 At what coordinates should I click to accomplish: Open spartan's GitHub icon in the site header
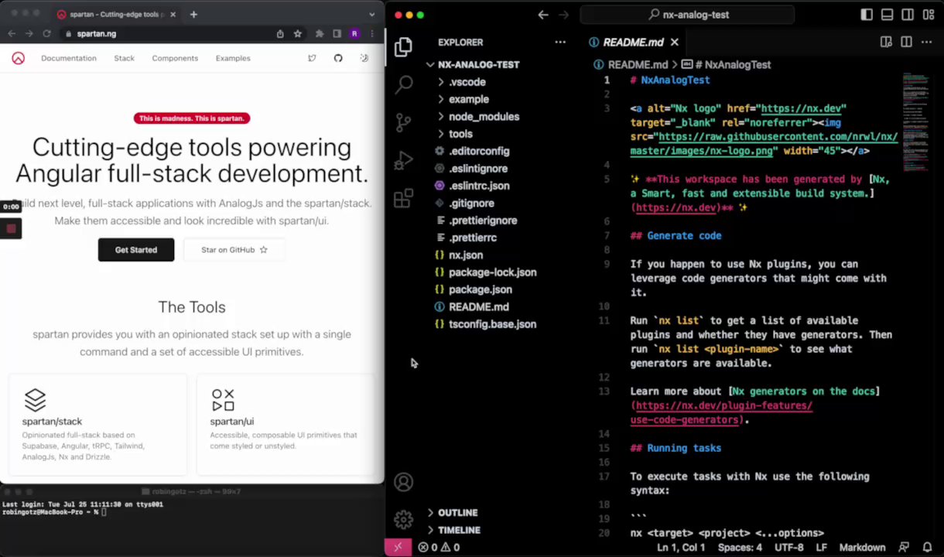click(338, 58)
